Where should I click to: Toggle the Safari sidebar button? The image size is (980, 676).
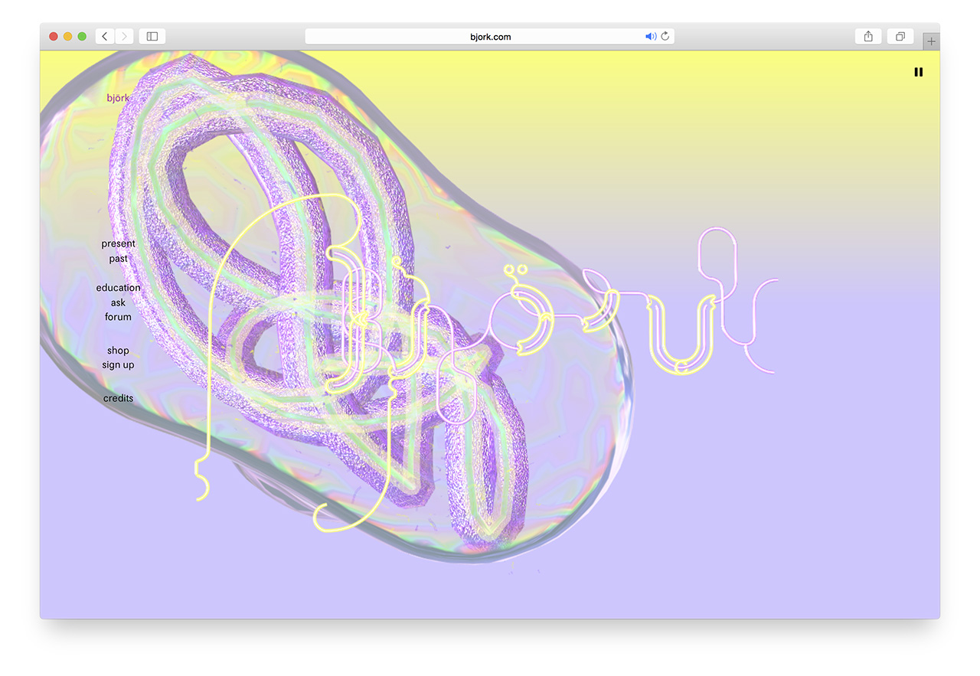click(152, 36)
